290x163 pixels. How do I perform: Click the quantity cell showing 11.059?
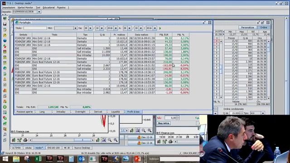pyautogui.click(x=102, y=52)
